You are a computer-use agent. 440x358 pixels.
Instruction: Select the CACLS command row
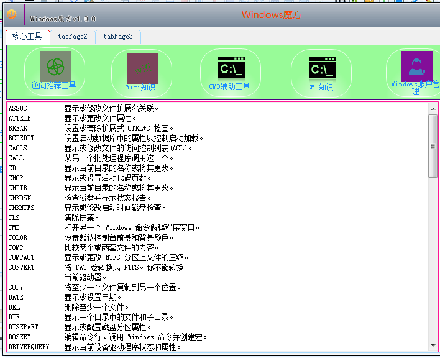[100, 148]
